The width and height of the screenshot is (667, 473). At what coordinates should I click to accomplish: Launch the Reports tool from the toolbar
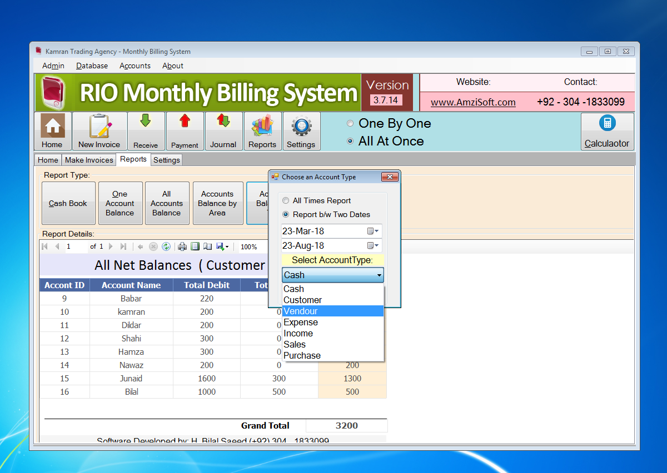(x=262, y=131)
